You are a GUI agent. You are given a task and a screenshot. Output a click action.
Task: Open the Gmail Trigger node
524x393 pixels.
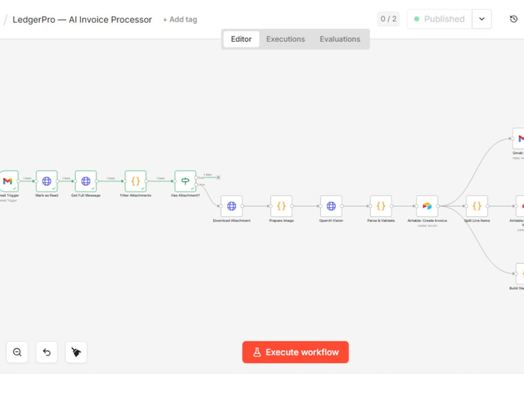pyautogui.click(x=8, y=181)
